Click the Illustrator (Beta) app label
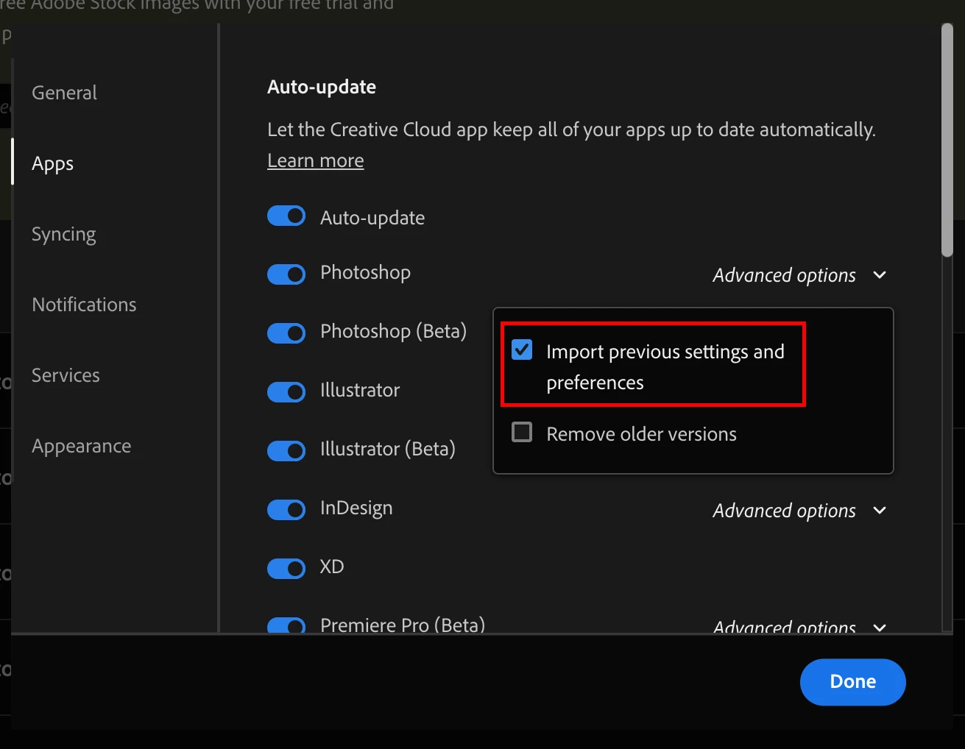This screenshot has width=965, height=749. [388, 450]
